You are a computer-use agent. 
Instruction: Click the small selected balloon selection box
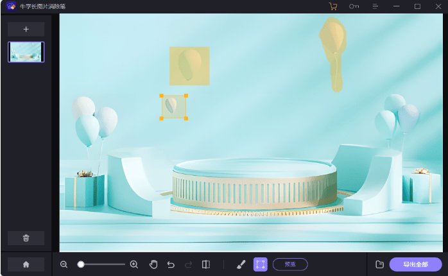pos(173,107)
